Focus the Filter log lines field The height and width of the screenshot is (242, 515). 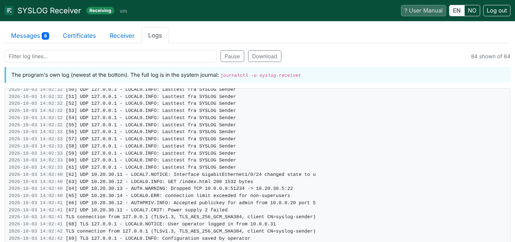click(x=111, y=56)
